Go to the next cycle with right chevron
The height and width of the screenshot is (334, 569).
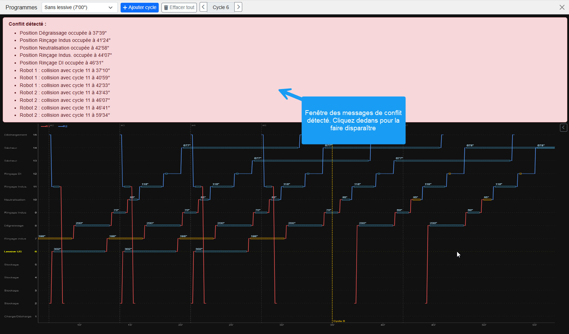[x=238, y=7]
